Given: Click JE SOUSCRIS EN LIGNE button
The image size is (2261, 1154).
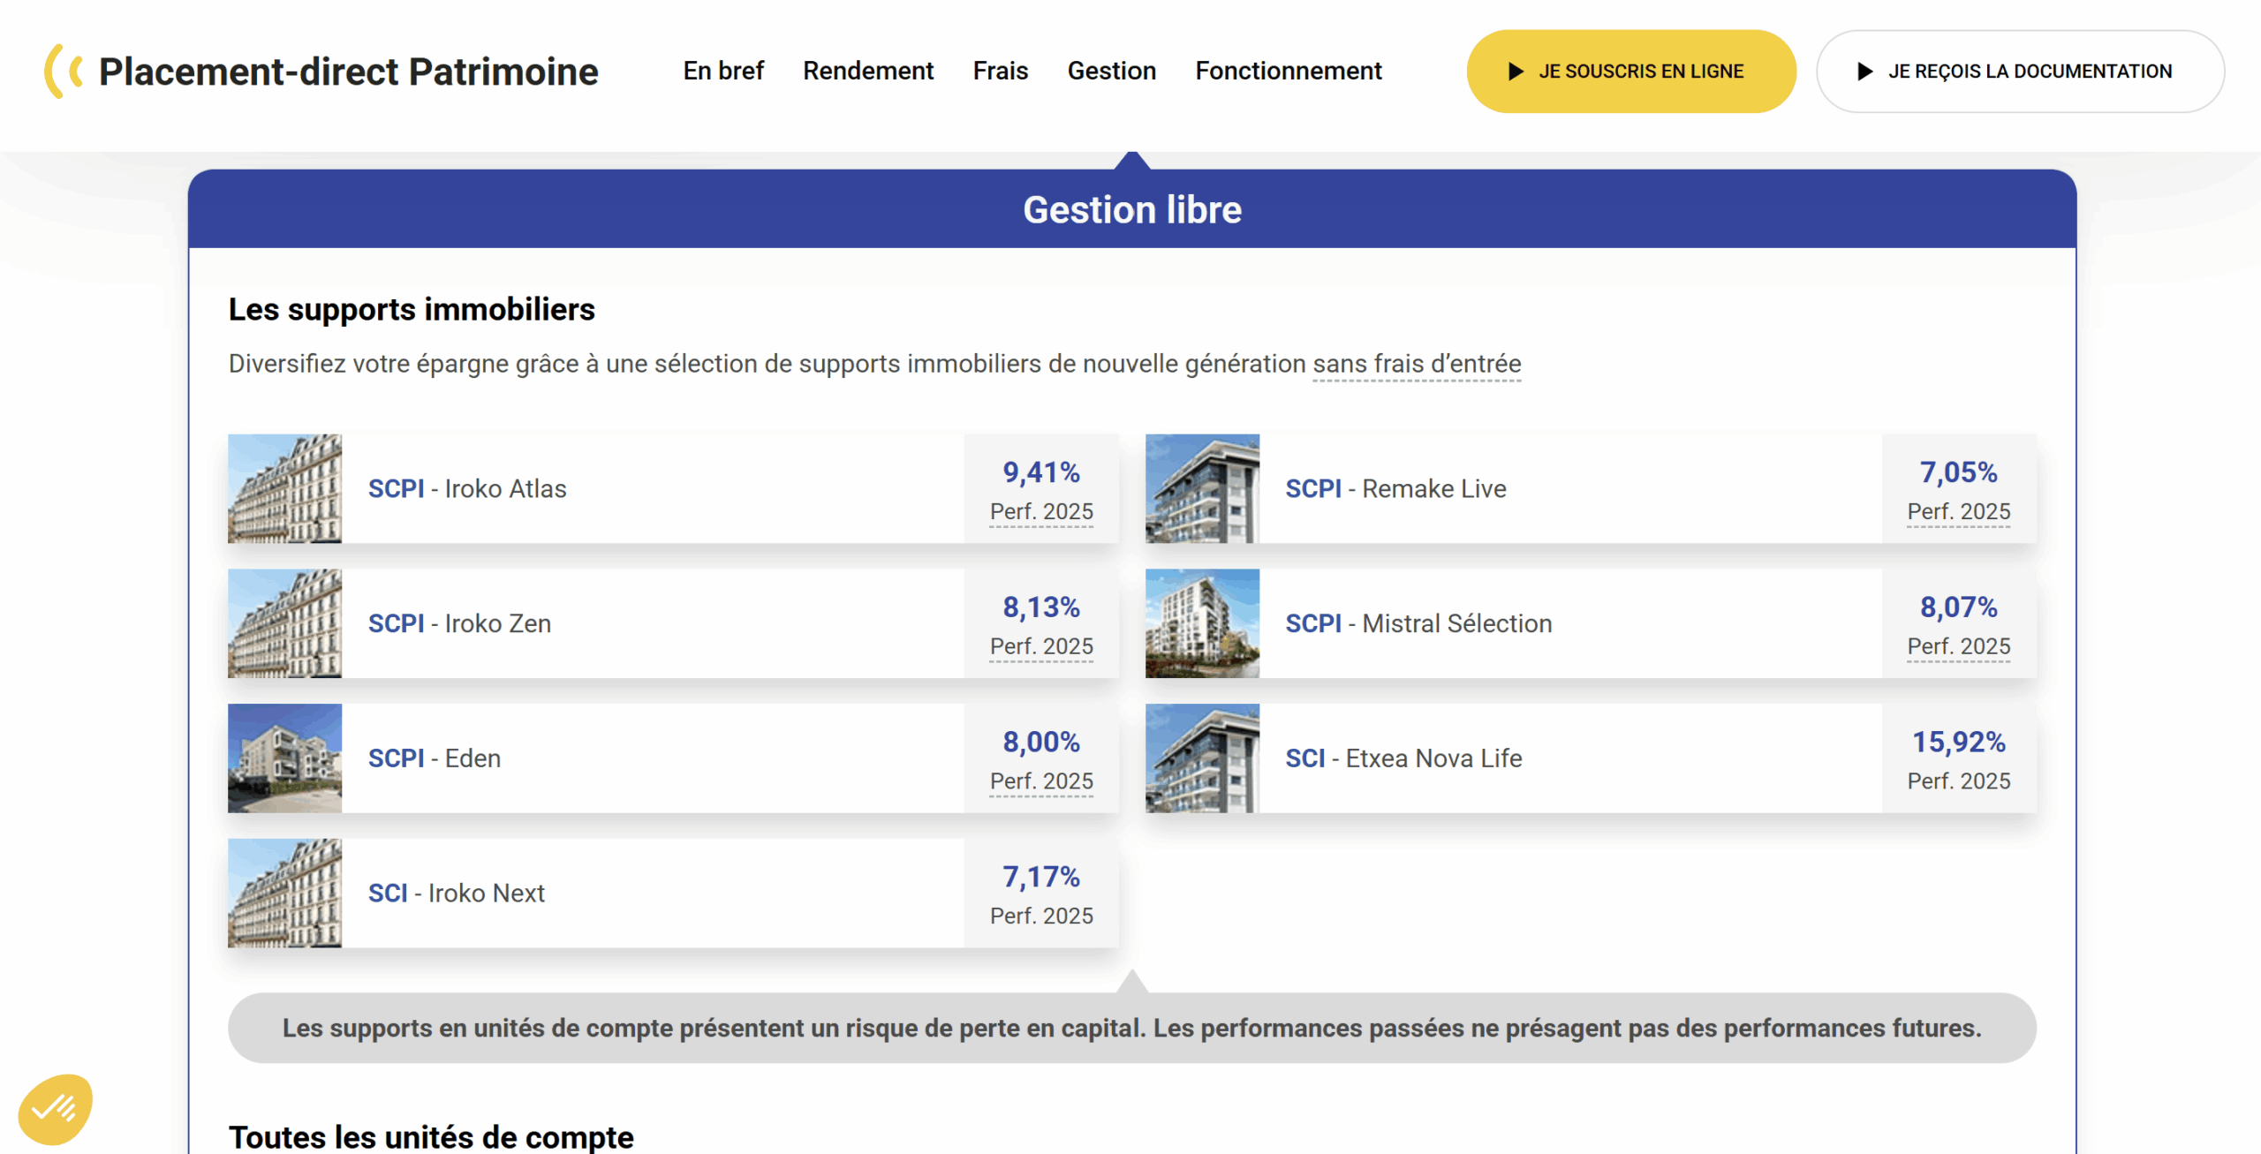Looking at the screenshot, I should click(x=1630, y=72).
